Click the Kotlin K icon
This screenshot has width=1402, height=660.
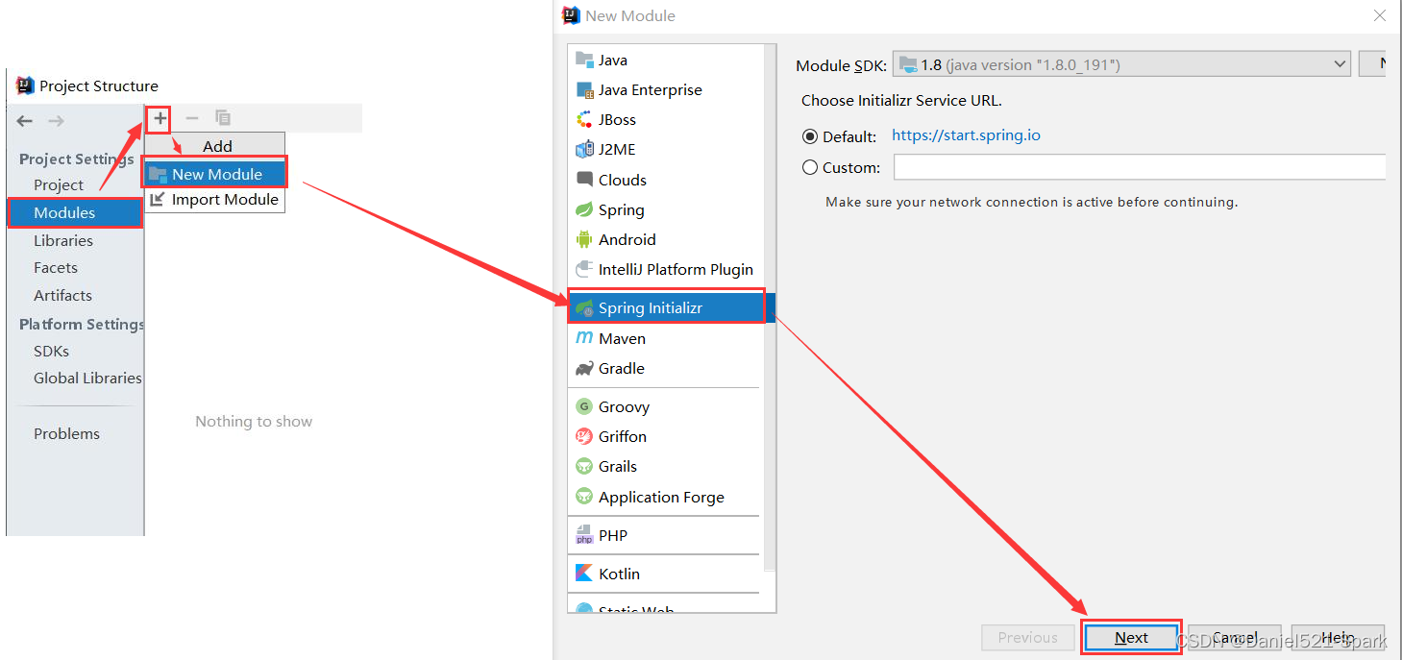click(x=584, y=574)
